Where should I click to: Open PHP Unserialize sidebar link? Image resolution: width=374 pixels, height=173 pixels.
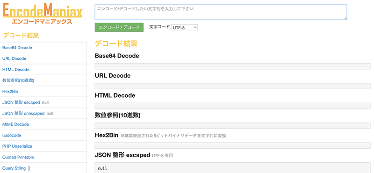coord(17,146)
